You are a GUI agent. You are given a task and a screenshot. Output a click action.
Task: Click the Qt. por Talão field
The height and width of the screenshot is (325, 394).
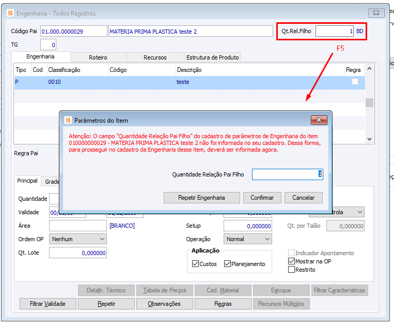pos(345,226)
